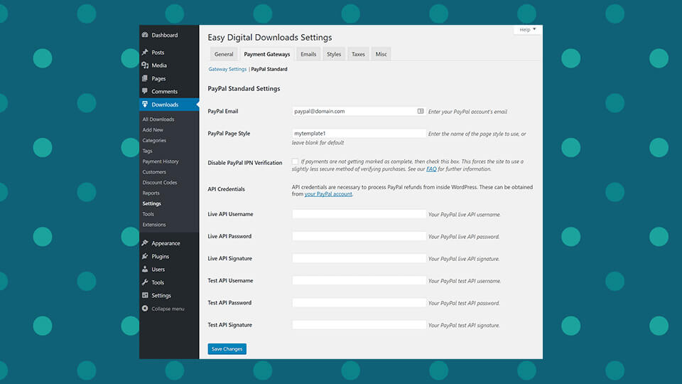This screenshot has height=384, width=682.
Task: Click the Downloads menu label
Action: [x=165, y=105]
